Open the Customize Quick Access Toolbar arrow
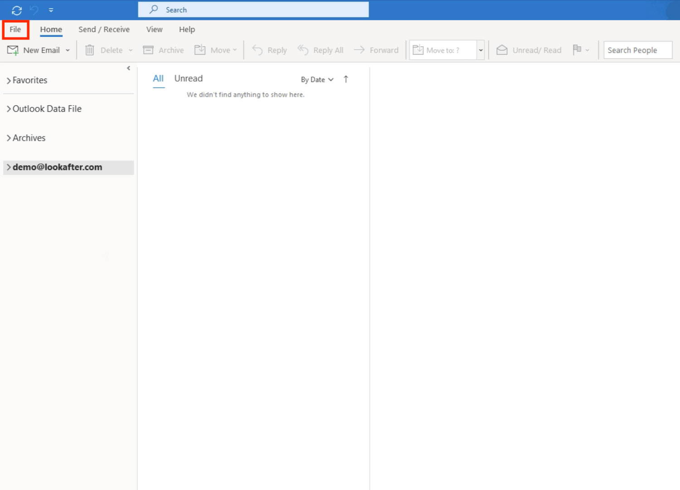680x490 pixels. point(51,10)
